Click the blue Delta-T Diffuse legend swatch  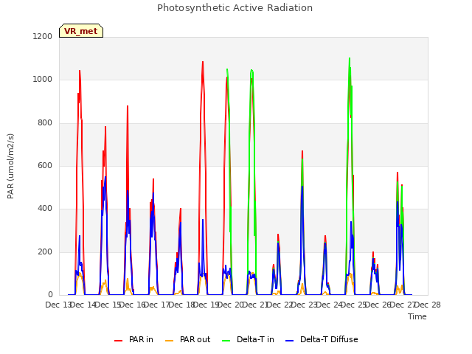[x=289, y=341]
